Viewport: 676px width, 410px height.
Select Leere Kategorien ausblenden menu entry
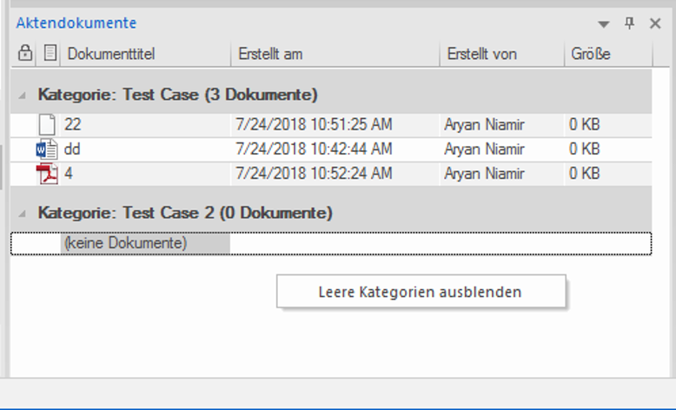pyautogui.click(x=421, y=292)
